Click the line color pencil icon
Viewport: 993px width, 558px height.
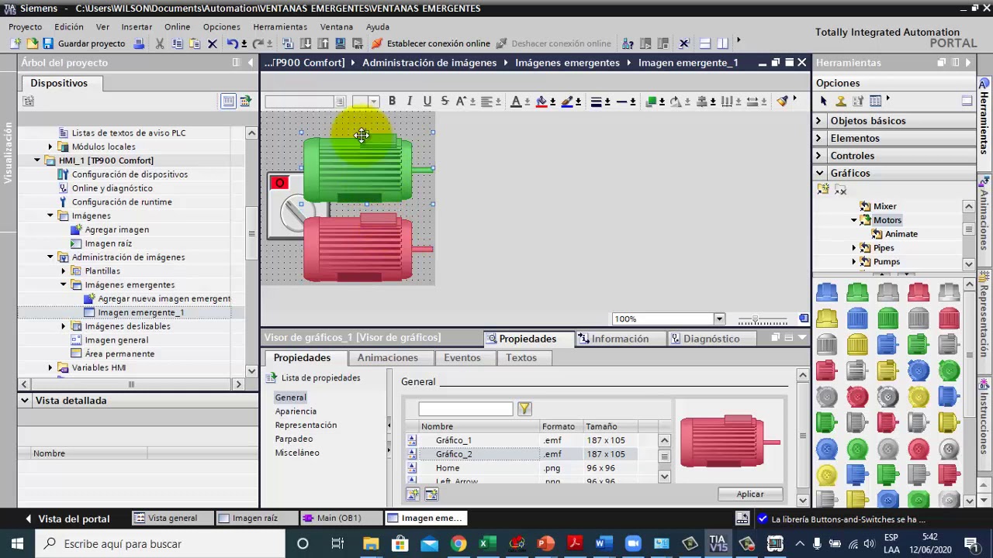[567, 101]
